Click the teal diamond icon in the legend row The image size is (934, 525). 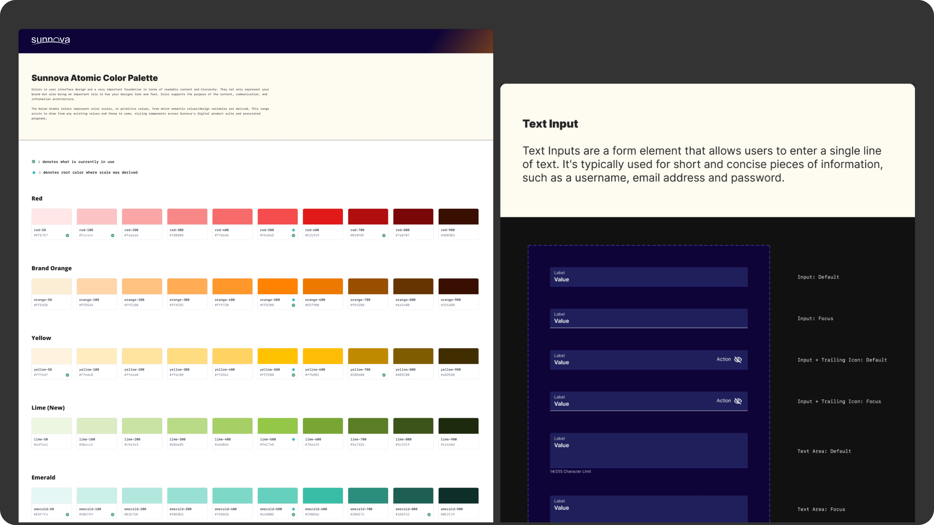[x=34, y=173]
